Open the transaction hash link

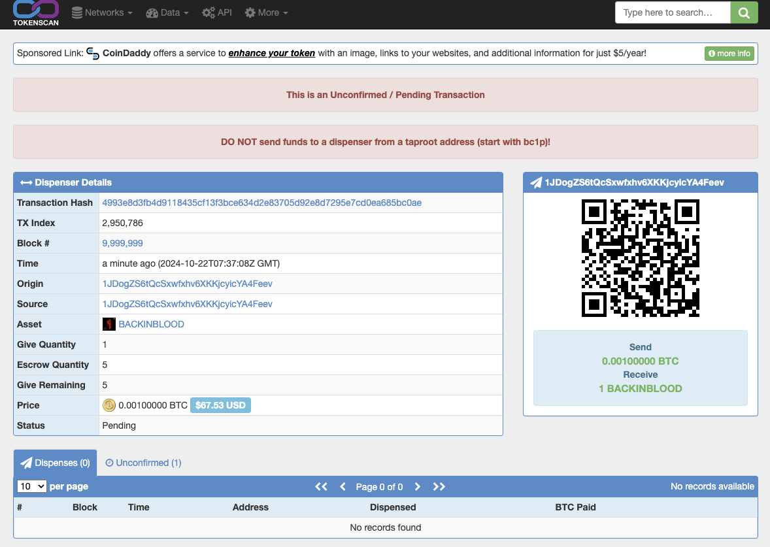(261, 203)
